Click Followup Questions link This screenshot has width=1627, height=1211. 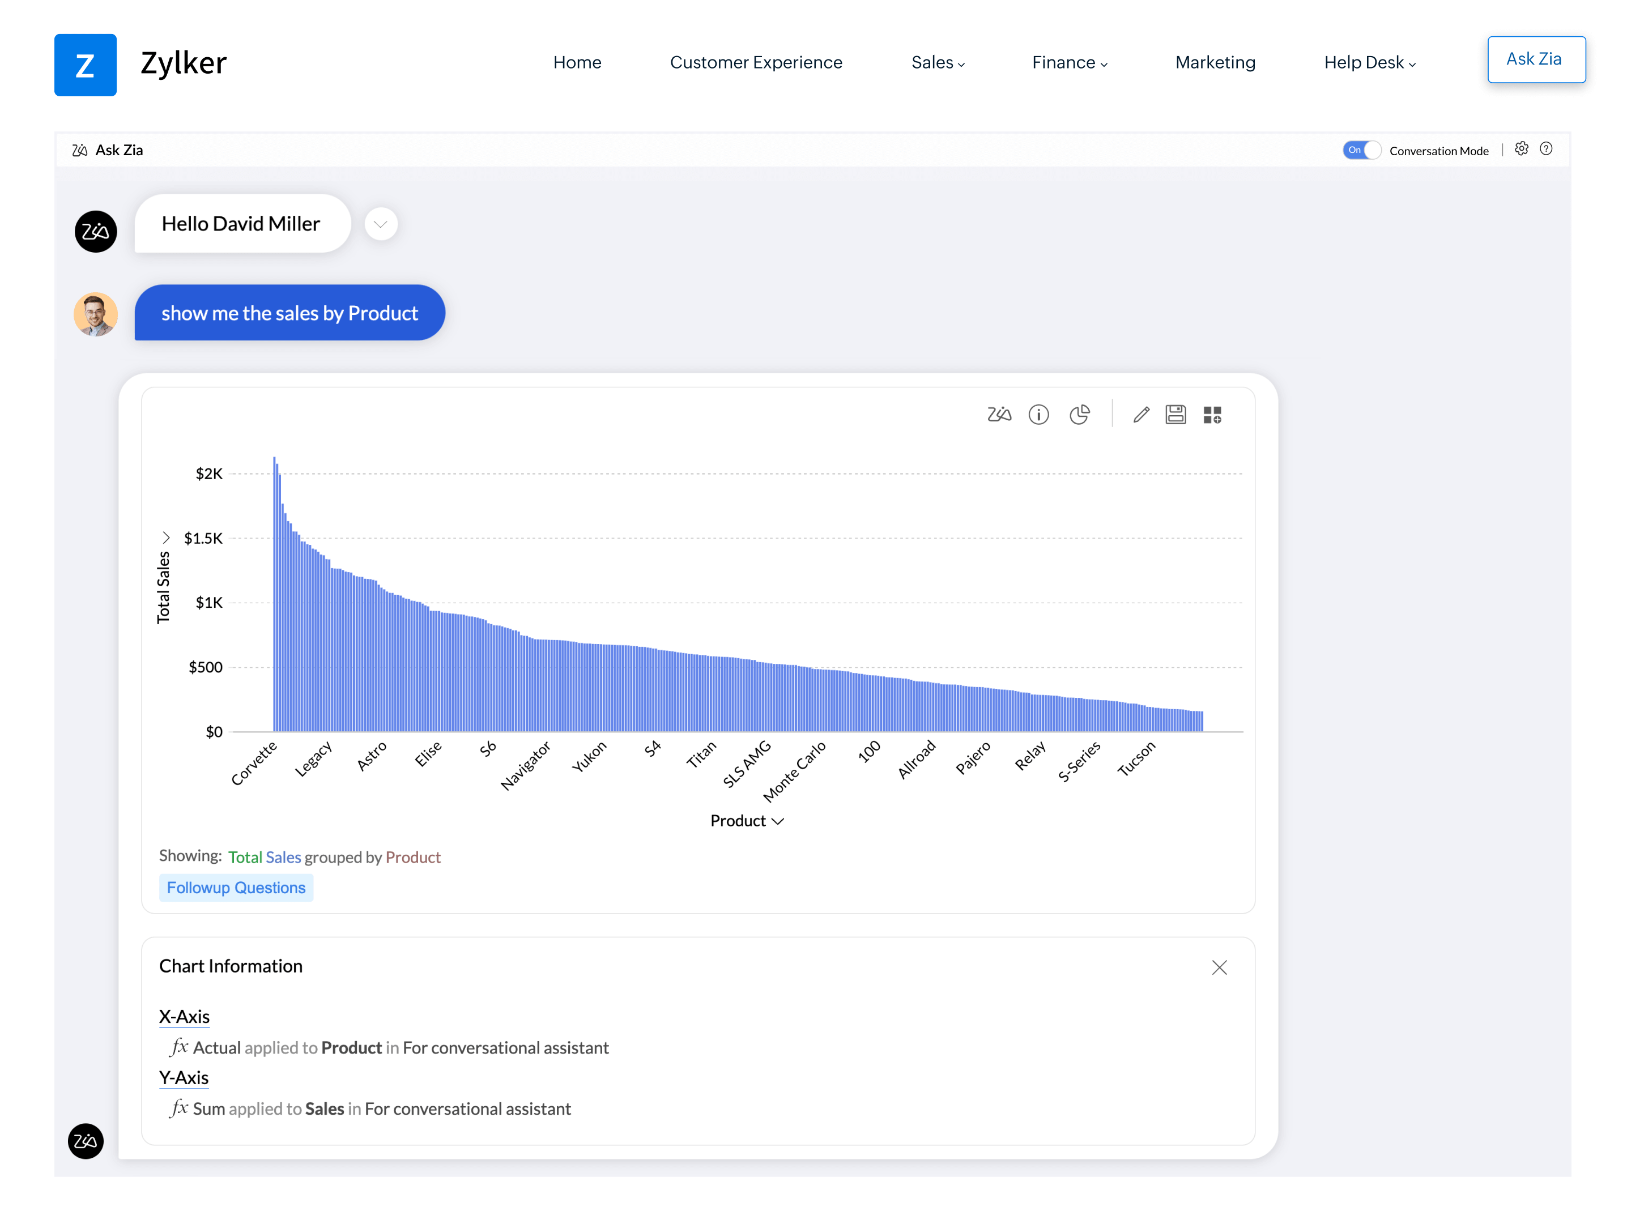pos(236,887)
